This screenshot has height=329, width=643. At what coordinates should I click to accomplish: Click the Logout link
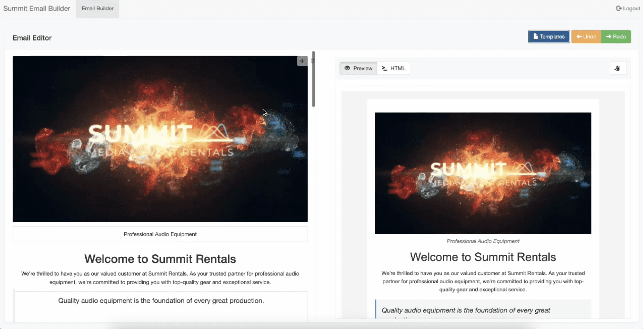628,8
